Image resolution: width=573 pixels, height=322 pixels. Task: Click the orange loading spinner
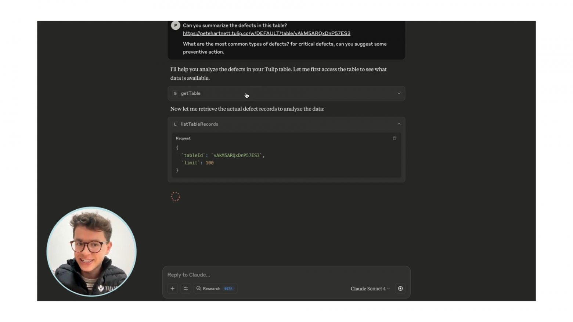pos(175,197)
